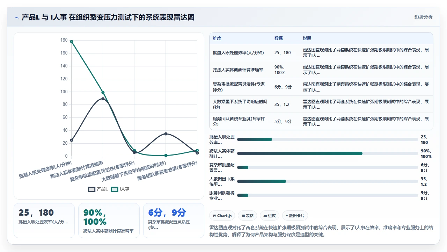Toggle the I人事 legend swatch

115,189
